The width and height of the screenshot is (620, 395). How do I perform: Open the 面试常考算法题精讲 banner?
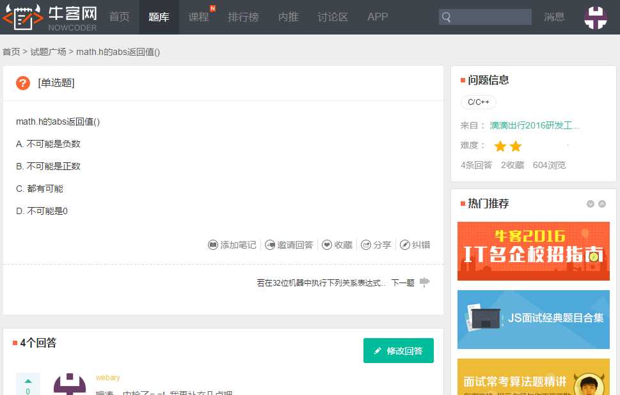click(534, 377)
